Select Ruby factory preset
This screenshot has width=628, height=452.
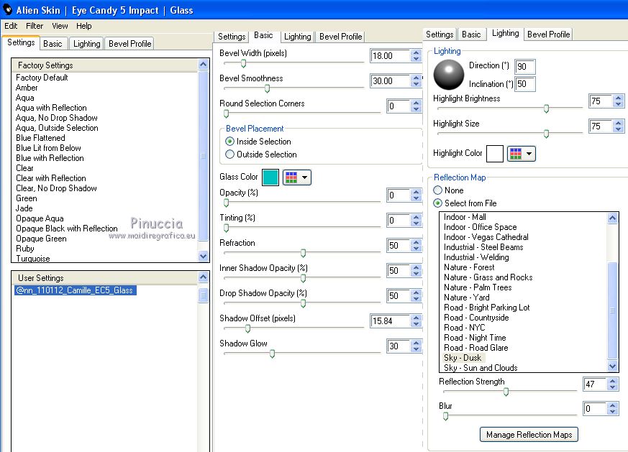[25, 249]
